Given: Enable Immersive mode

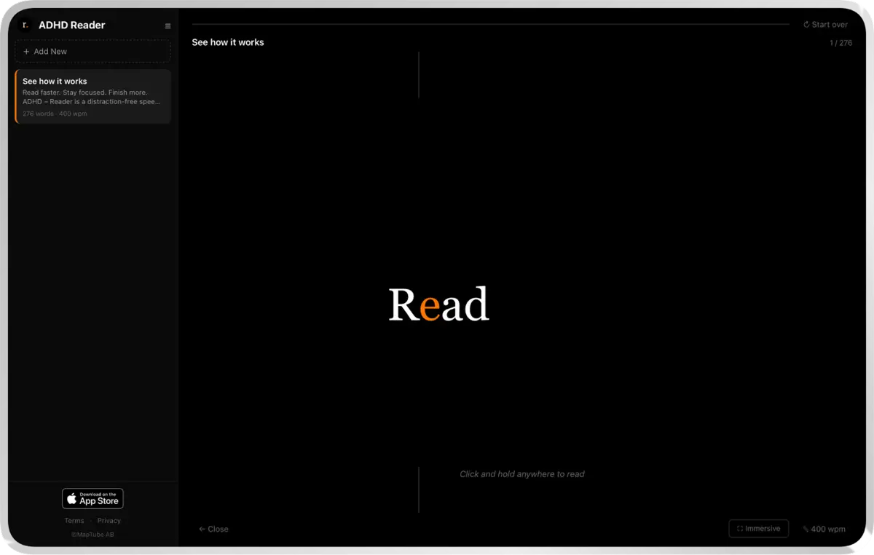Looking at the screenshot, I should click(758, 529).
